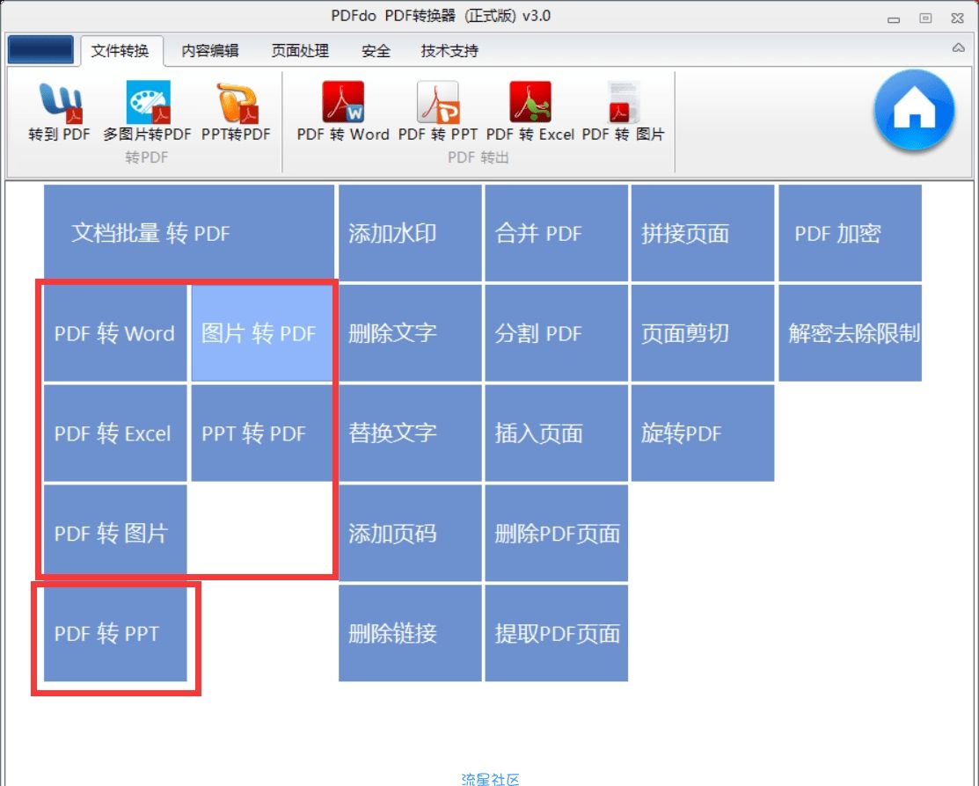This screenshot has height=786, width=979.
Task: Go to the blue Home button
Action: click(x=914, y=111)
